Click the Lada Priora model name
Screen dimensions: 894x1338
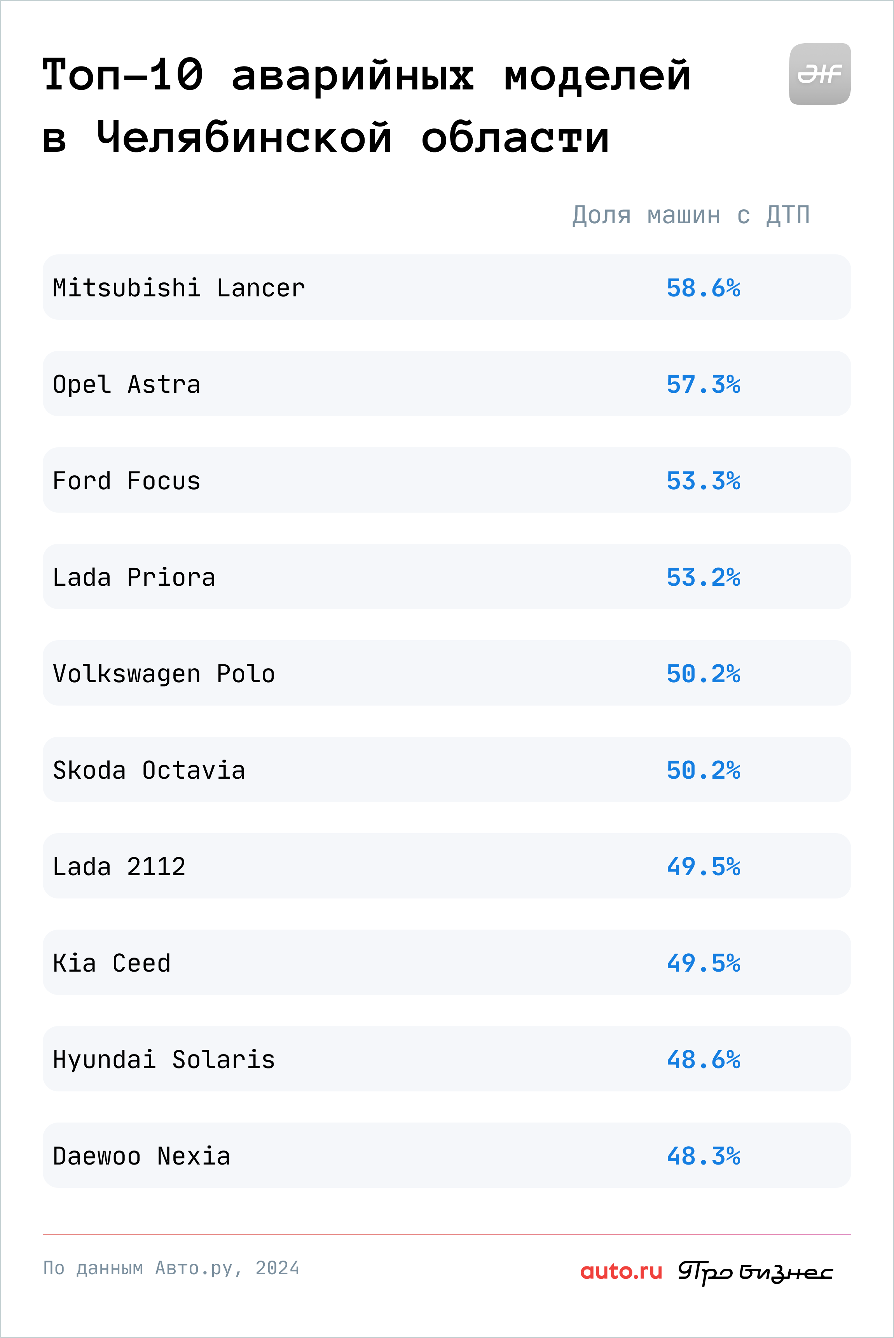pyautogui.click(x=134, y=577)
